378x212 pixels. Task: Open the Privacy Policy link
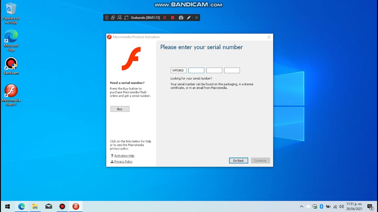(x=123, y=162)
